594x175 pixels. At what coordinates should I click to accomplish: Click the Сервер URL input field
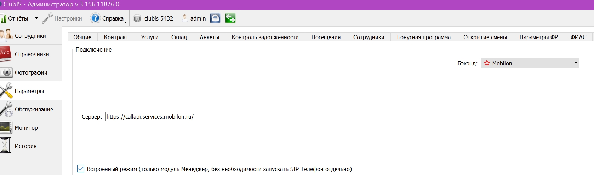[350, 117]
